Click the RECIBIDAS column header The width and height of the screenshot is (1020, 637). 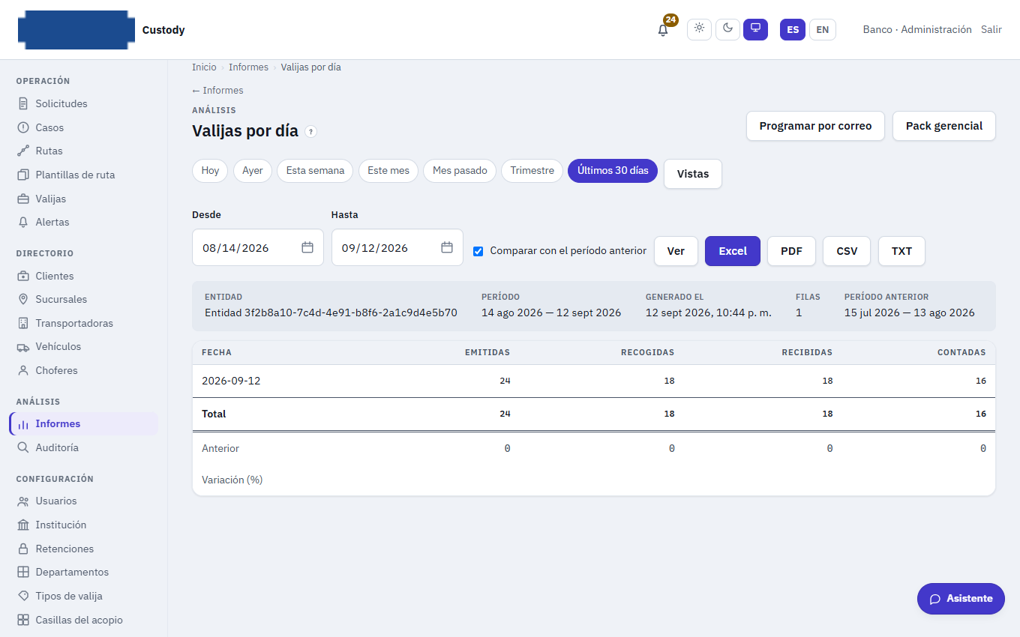tap(807, 352)
